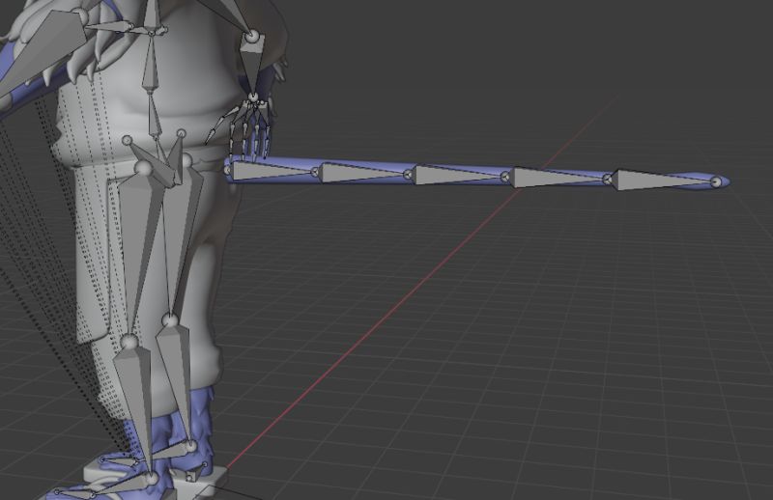The height and width of the screenshot is (500, 773).
Task: Select the thigh bone nearer the tail
Action: click(x=180, y=241)
